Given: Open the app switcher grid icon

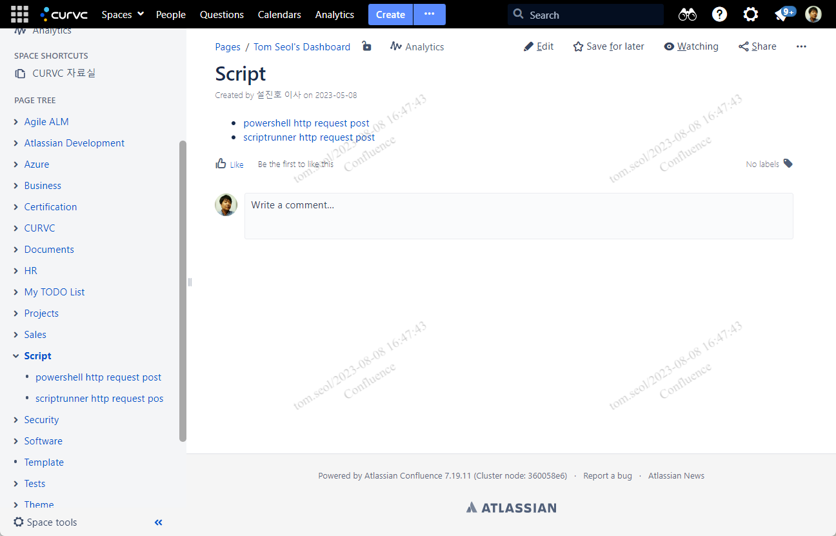Looking at the screenshot, I should pyautogui.click(x=19, y=14).
